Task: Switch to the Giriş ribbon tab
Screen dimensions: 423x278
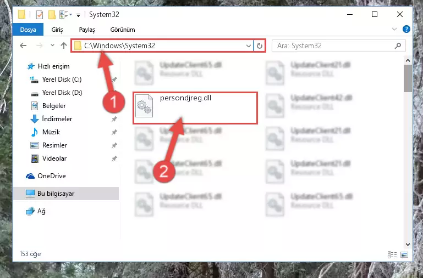Action: [x=57, y=30]
